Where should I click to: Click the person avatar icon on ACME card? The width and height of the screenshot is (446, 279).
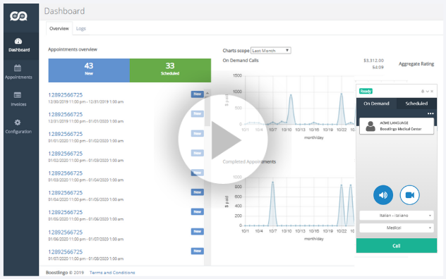tap(370, 126)
